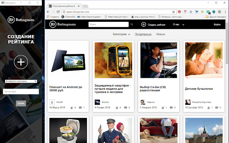Open the 'Защищенный смартфон' rating title
229x143 pixels.
click(x=112, y=89)
